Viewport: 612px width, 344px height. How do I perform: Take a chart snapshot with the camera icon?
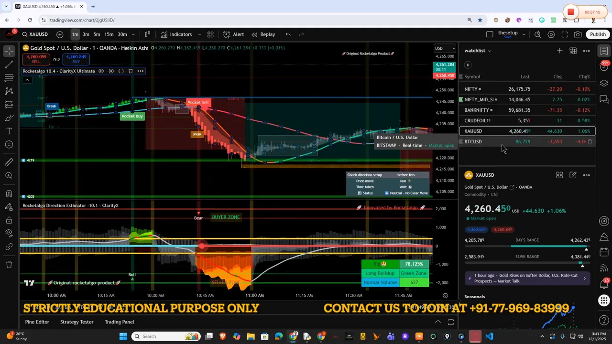(578, 34)
